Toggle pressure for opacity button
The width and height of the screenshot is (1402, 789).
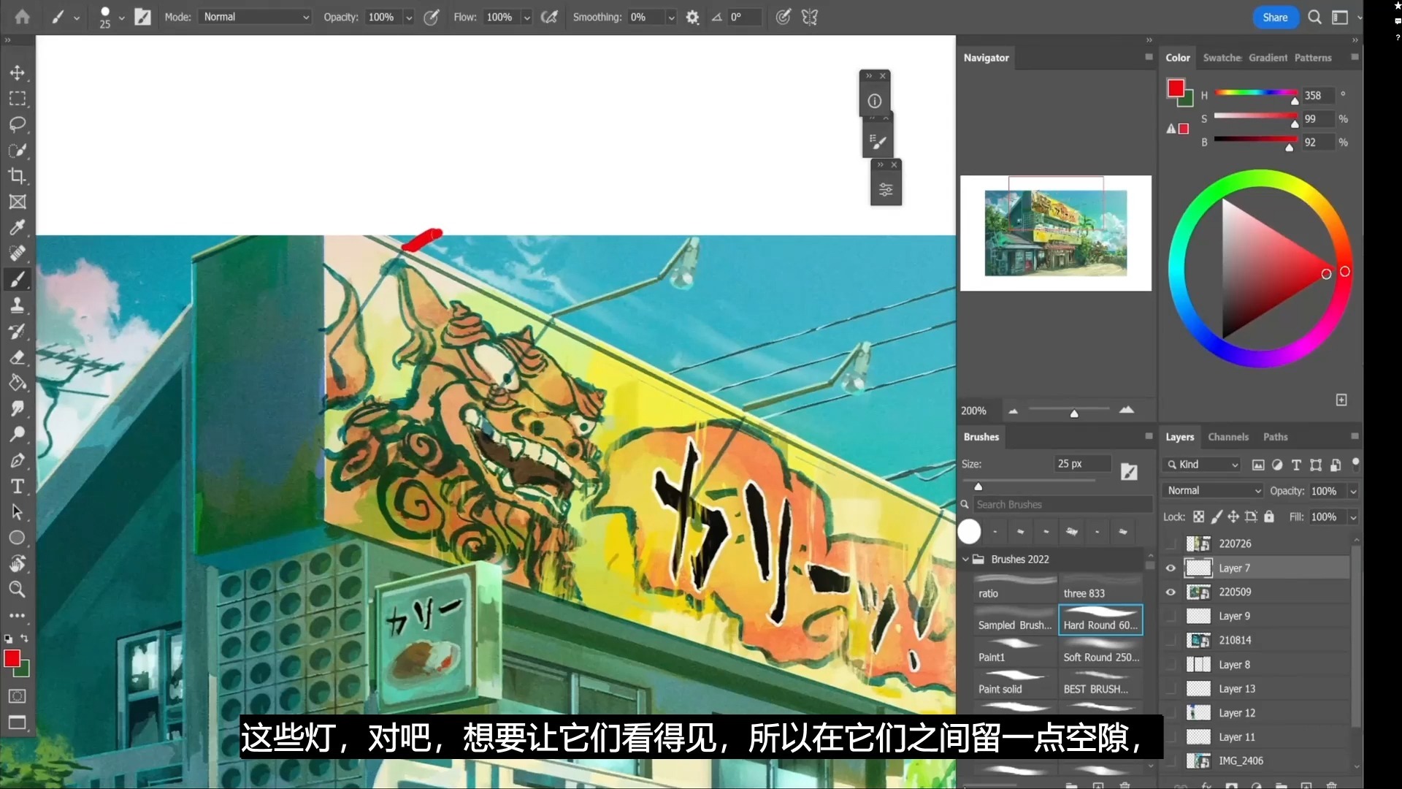[x=432, y=17]
